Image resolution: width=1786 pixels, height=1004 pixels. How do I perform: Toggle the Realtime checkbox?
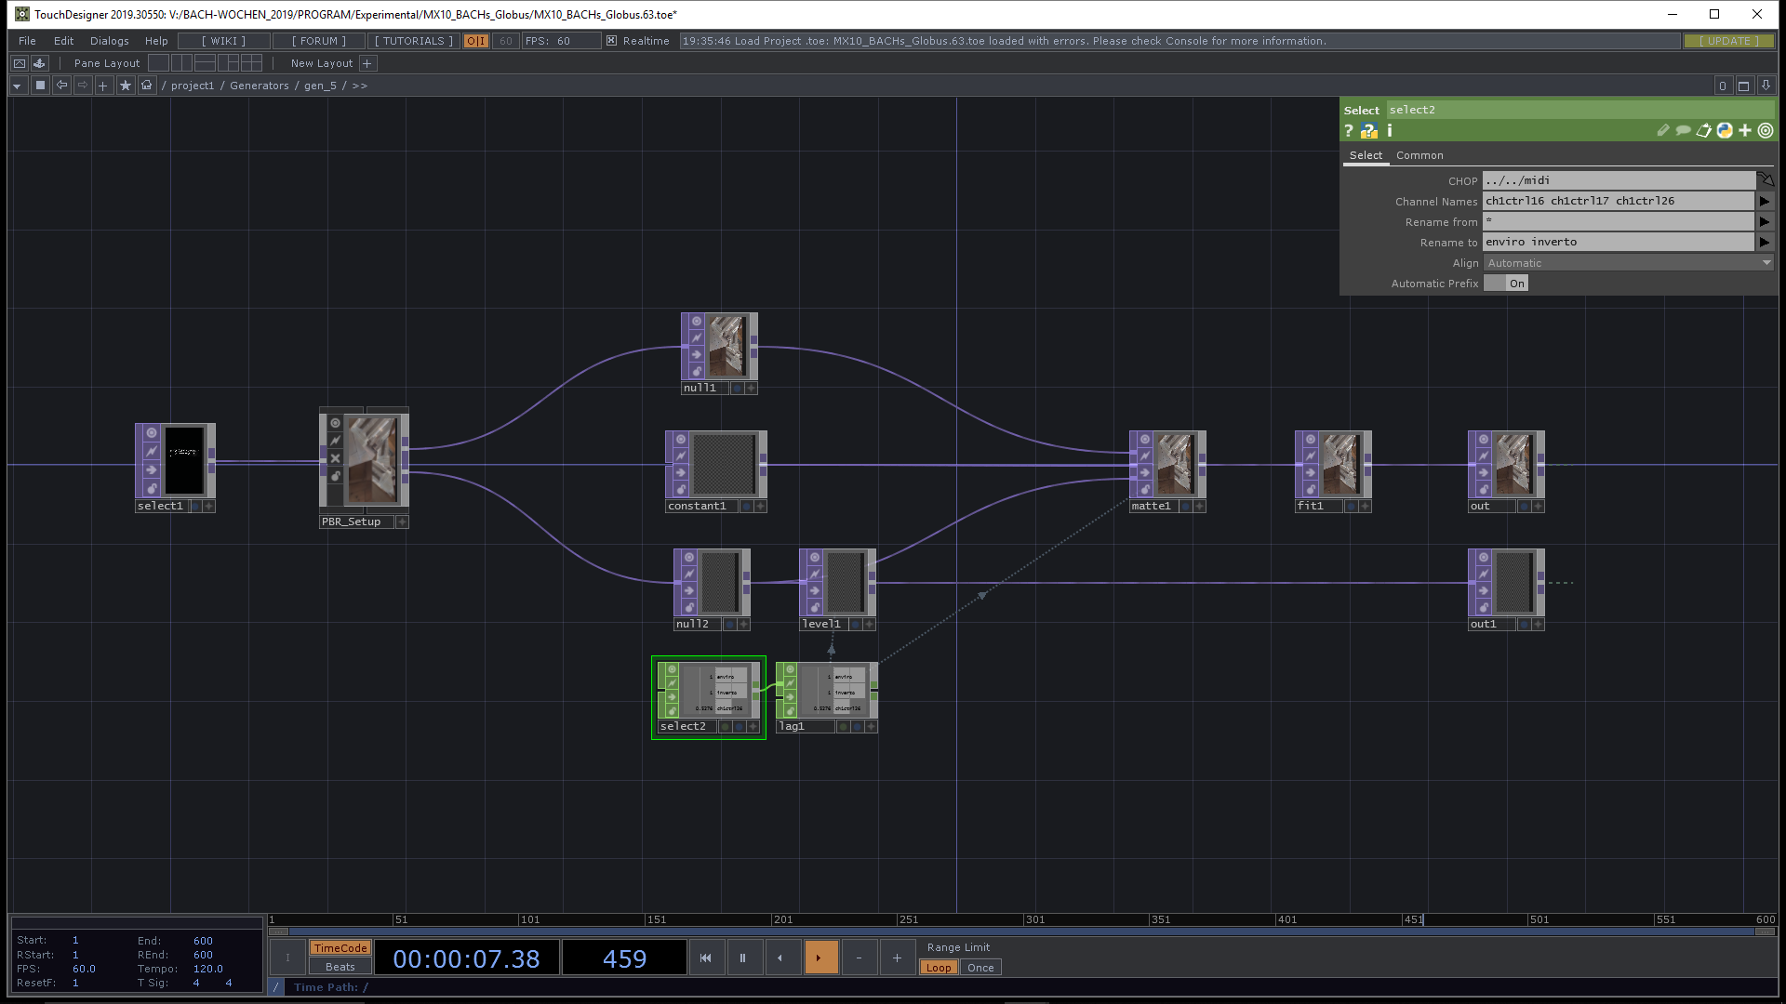(611, 41)
